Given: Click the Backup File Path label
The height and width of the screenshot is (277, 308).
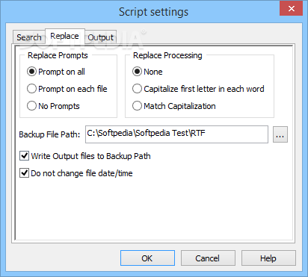Looking at the screenshot, I should (x=49, y=134).
